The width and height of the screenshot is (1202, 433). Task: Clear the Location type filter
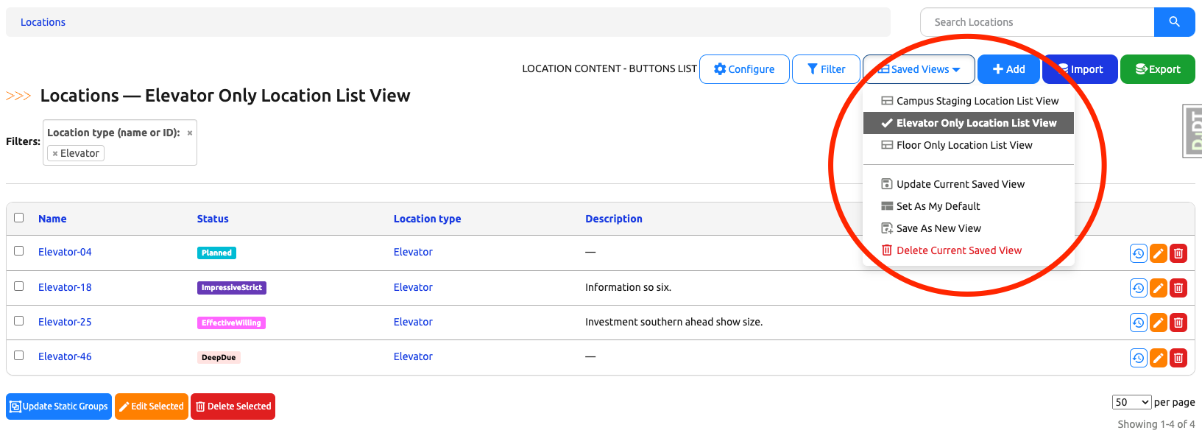pos(190,133)
